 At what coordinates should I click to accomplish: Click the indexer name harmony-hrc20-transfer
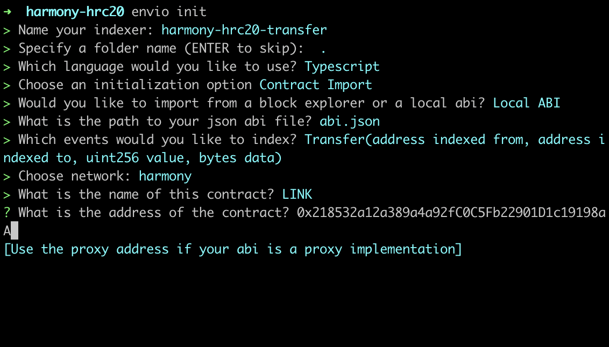pos(244,30)
